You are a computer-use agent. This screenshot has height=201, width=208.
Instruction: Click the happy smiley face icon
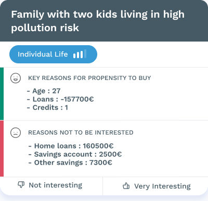click(x=16, y=78)
